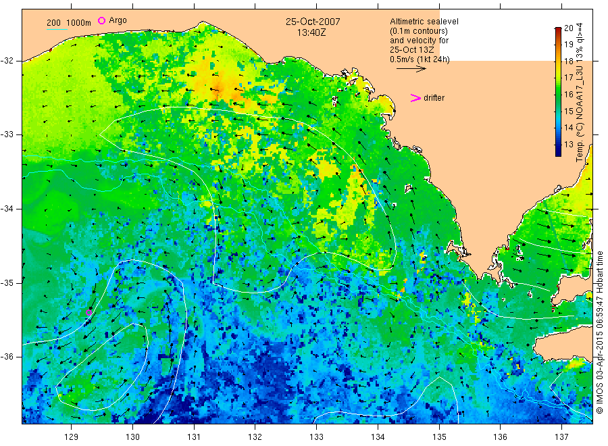
Task: Click color bar value 18
Action: click(x=568, y=61)
